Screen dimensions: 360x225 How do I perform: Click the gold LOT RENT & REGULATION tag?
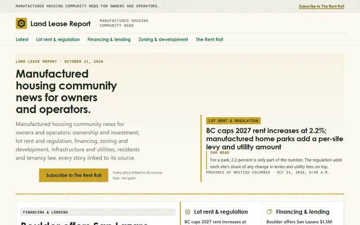pyautogui.click(x=233, y=121)
